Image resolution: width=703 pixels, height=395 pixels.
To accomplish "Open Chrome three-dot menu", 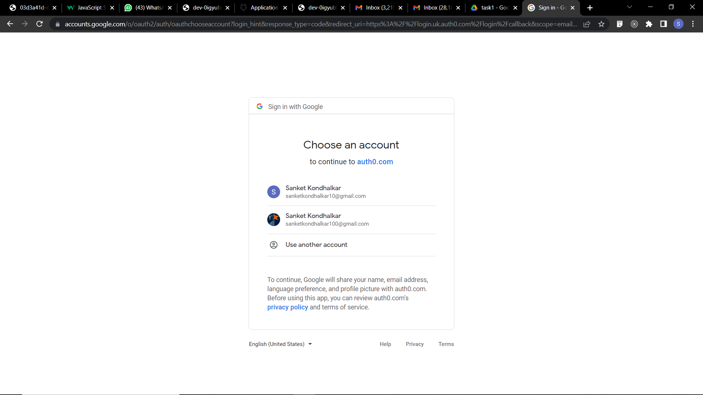I will (693, 24).
